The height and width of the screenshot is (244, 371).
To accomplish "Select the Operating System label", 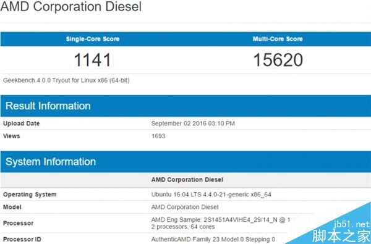I will point(30,195).
